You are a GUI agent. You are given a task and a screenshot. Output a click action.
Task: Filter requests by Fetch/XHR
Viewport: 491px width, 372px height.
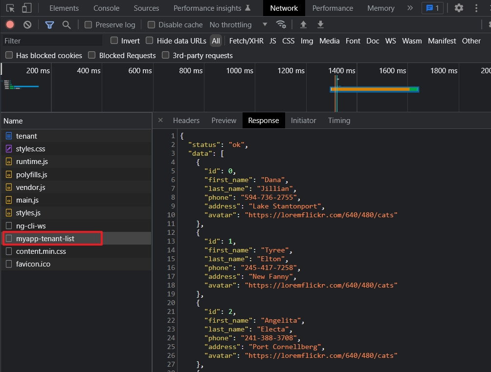point(246,41)
